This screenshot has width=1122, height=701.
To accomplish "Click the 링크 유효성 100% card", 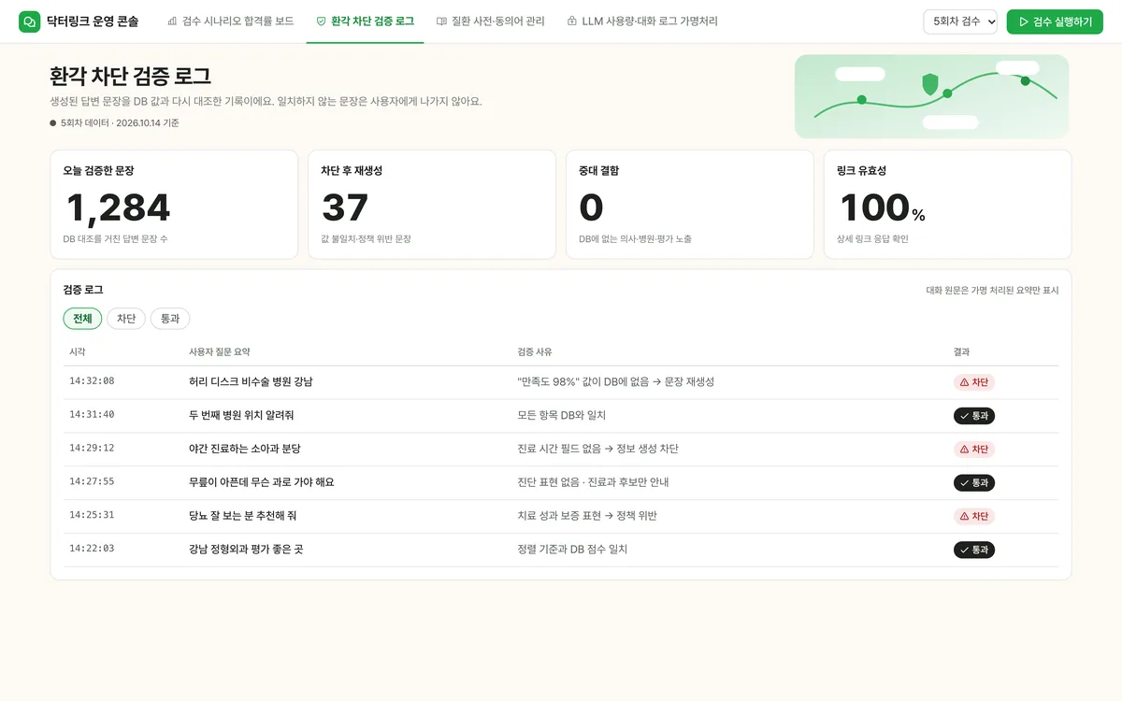I will (x=948, y=205).
